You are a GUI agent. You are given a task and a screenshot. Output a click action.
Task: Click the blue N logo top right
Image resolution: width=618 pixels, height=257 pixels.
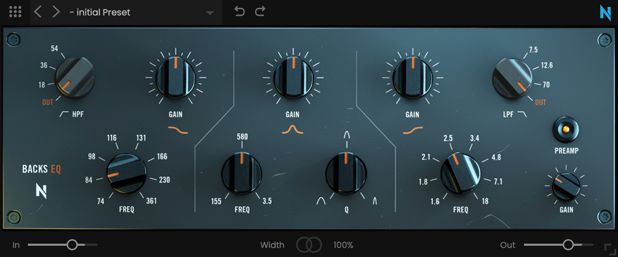tap(604, 12)
